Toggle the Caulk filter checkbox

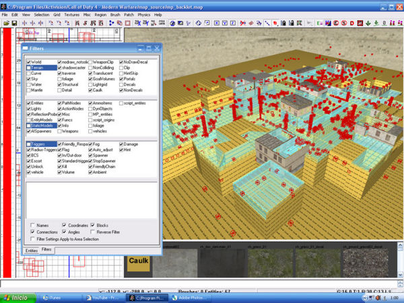90,90
